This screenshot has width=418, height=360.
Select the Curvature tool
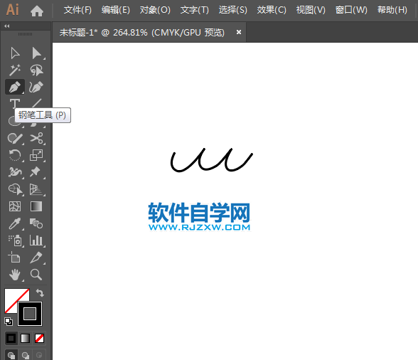click(x=36, y=87)
